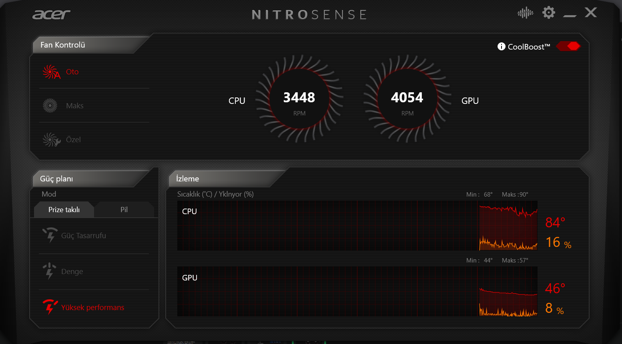The image size is (622, 344).
Task: Select Özel fan mode label
Action: (73, 140)
